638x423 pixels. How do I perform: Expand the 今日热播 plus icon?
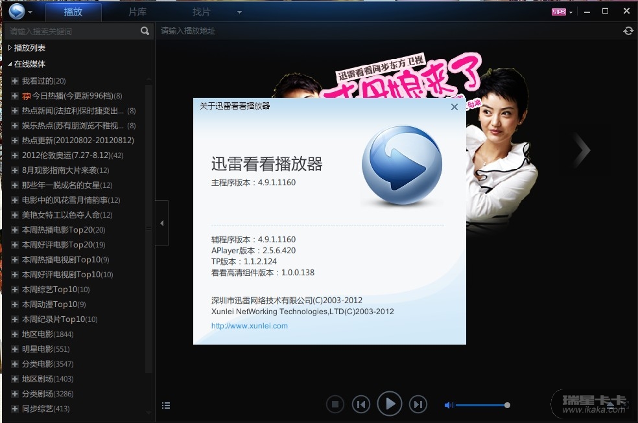click(x=15, y=96)
